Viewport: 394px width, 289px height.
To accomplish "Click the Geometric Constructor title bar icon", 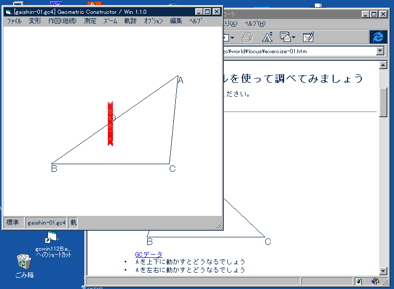I will point(8,12).
